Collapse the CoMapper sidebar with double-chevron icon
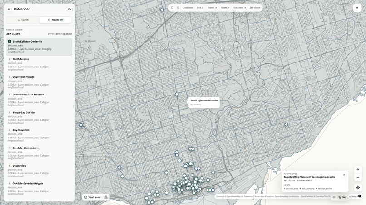Image resolution: width=366 pixels, height=205 pixels. (9, 9)
